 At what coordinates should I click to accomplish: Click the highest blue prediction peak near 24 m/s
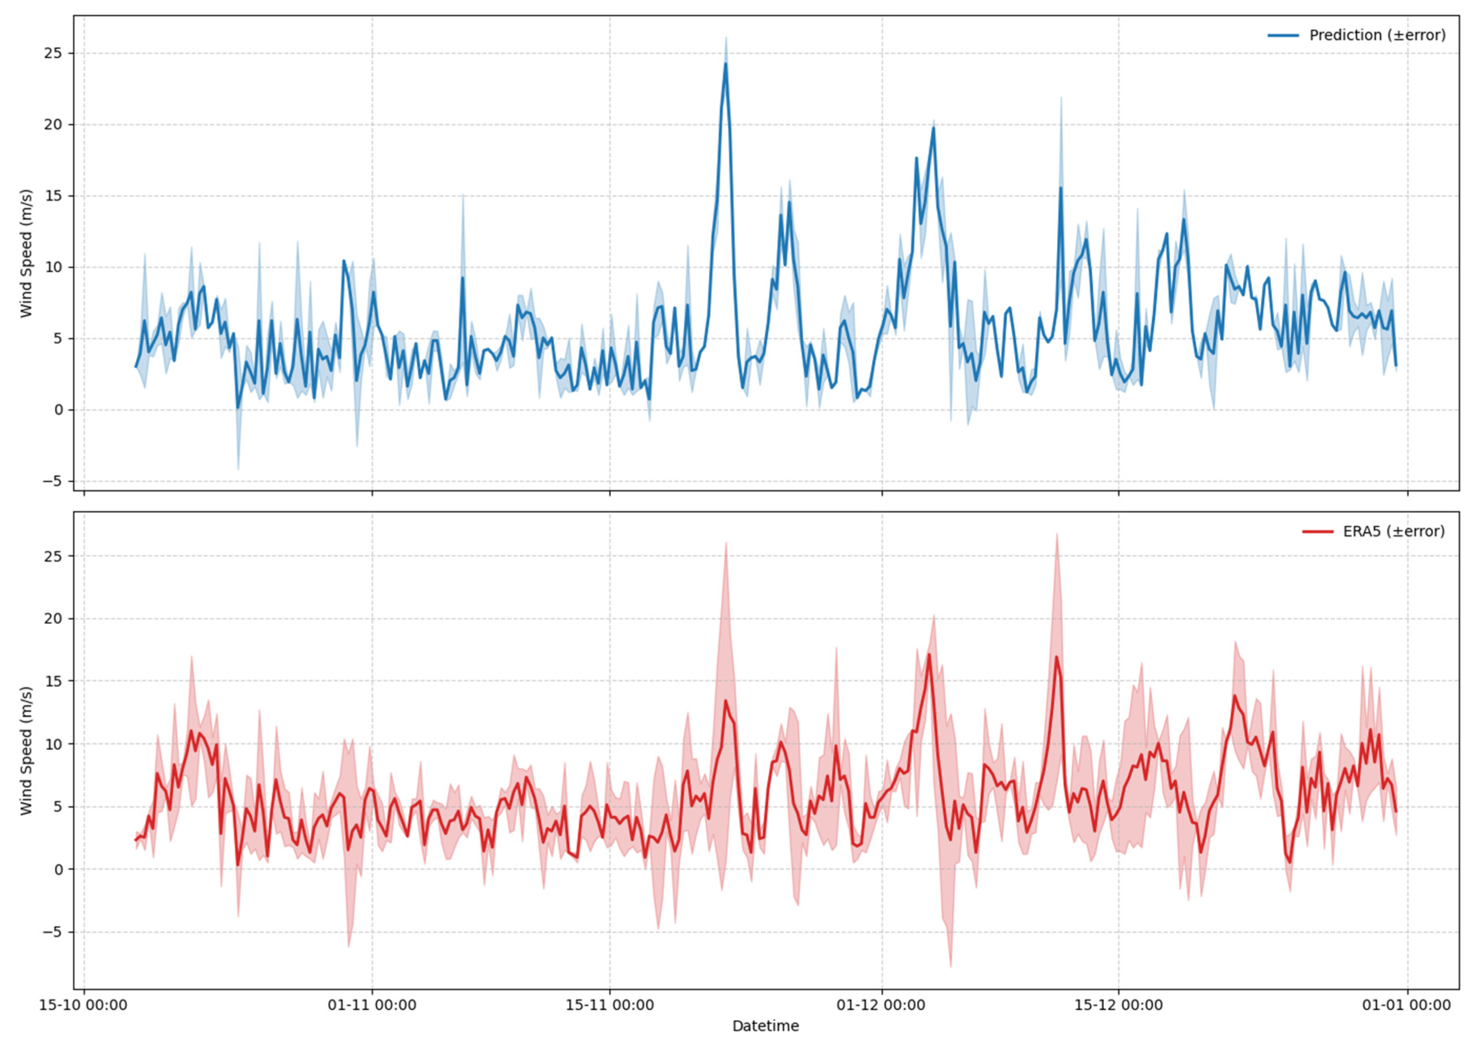click(x=725, y=63)
